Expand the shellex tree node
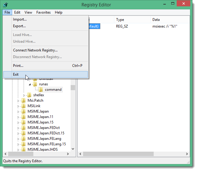197x171 pixels. pyautogui.click(x=24, y=95)
